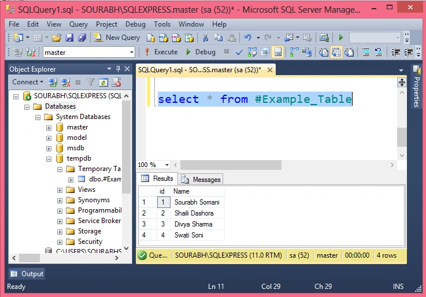Switch output to Results to Text

point(323,52)
